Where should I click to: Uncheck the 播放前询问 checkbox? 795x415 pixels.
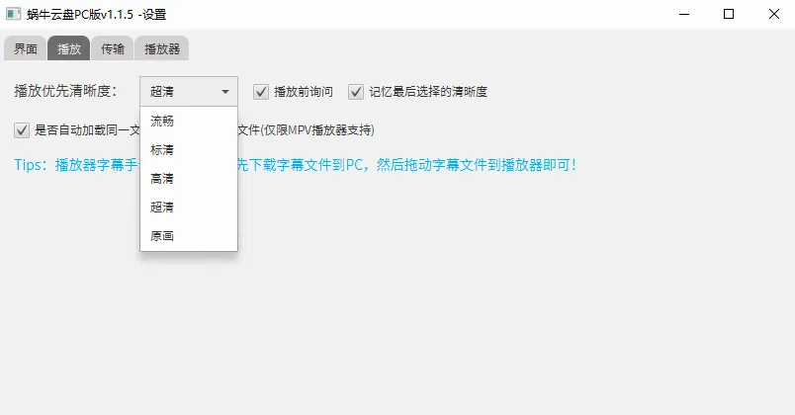pyautogui.click(x=261, y=92)
